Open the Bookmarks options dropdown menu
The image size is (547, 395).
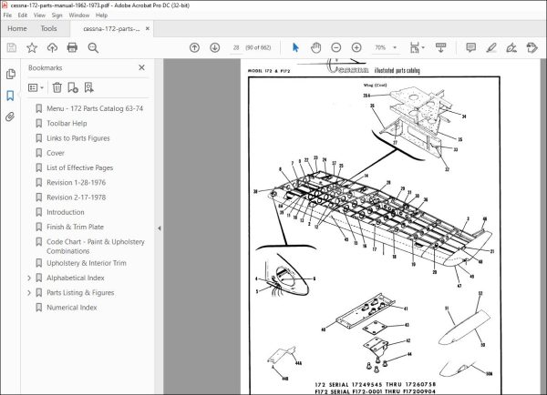click(36, 87)
